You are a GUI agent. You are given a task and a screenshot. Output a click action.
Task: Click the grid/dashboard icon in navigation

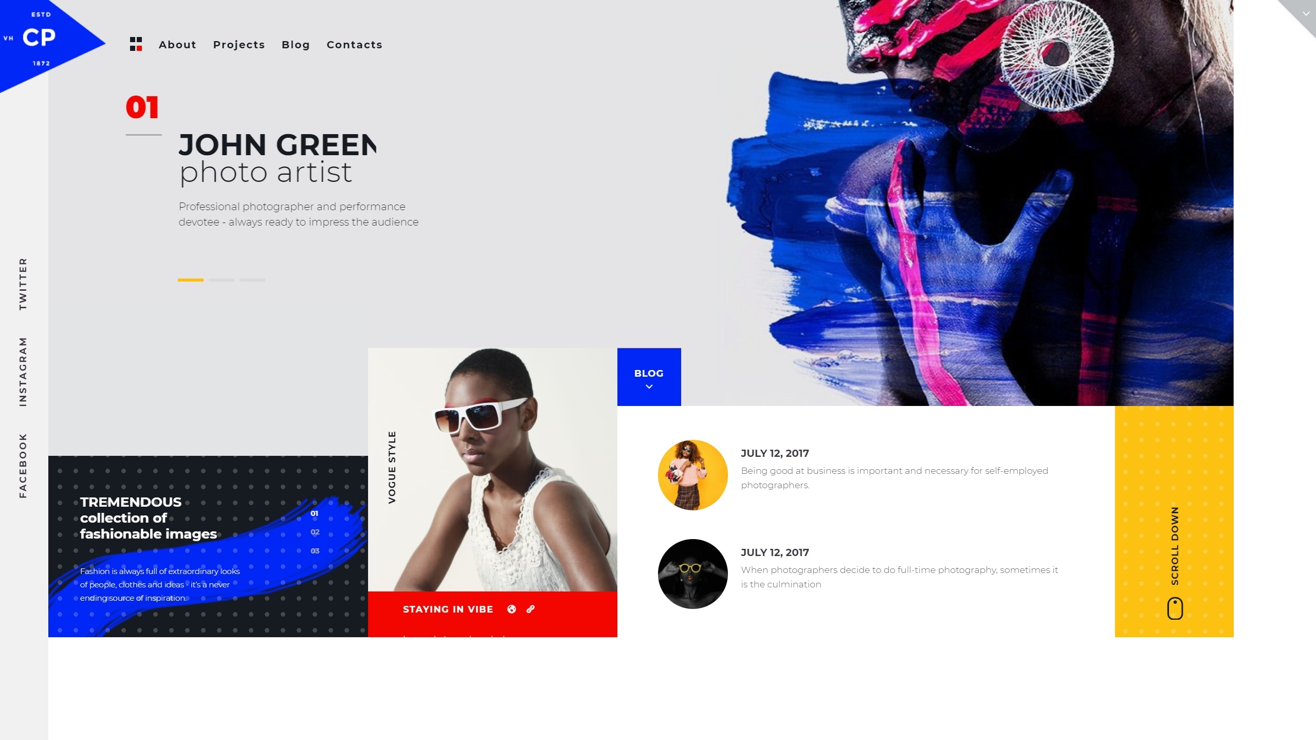pos(136,44)
